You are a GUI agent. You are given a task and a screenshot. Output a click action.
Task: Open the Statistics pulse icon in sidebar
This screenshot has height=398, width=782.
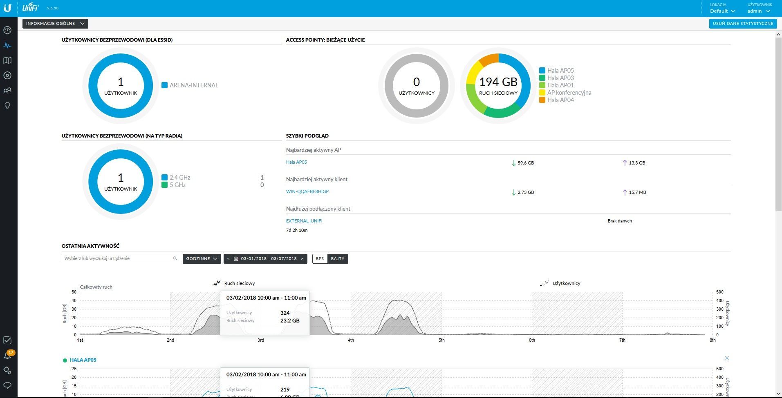coord(7,45)
